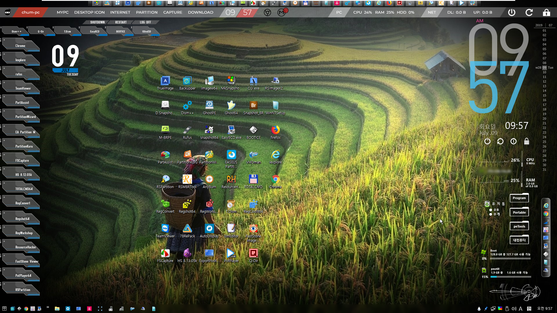Click the recycle bin widget icon

[487, 204]
